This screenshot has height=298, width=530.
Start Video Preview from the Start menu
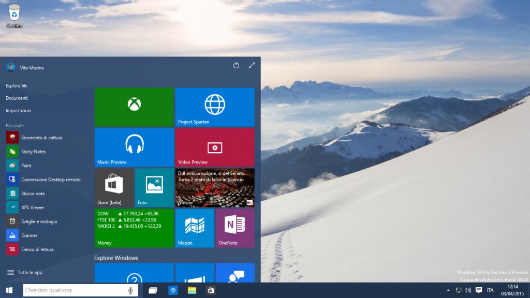pos(215,147)
